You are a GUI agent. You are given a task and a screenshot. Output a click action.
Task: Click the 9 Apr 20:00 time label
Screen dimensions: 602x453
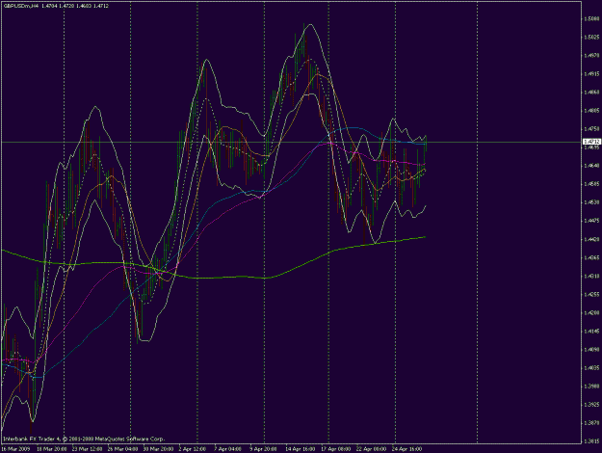(263, 449)
